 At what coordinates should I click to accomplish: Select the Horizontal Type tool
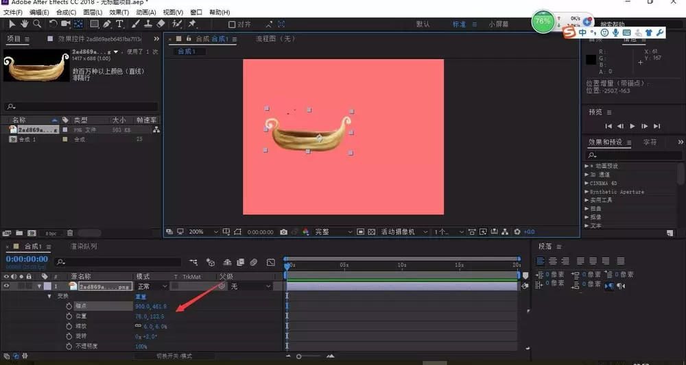tap(119, 24)
